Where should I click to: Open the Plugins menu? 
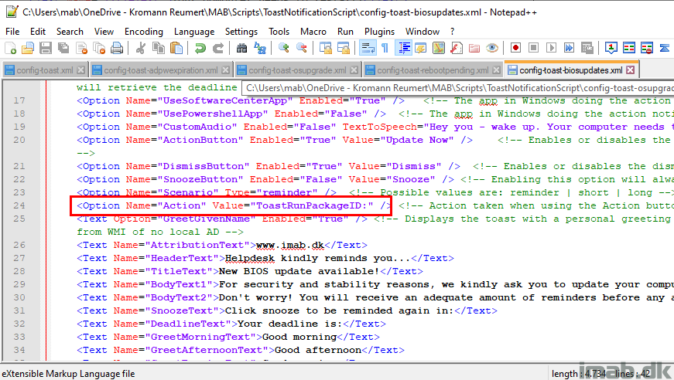379,32
